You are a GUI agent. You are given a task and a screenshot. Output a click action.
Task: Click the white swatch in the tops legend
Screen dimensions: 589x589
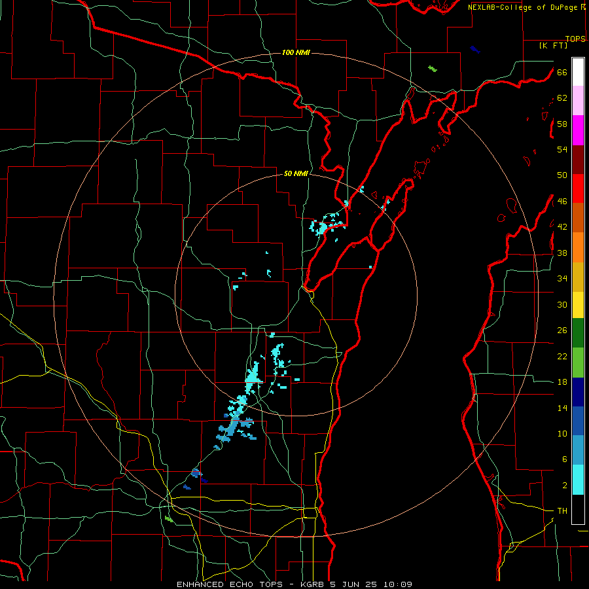tap(578, 72)
